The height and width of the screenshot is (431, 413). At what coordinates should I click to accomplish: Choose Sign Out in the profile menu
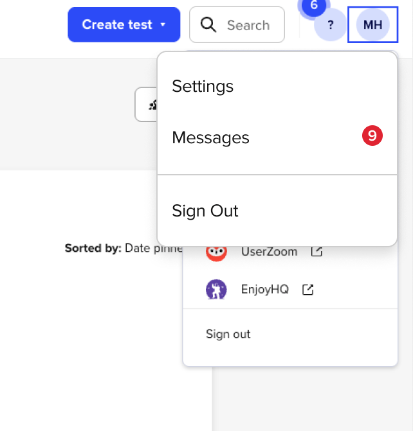[x=277, y=211]
